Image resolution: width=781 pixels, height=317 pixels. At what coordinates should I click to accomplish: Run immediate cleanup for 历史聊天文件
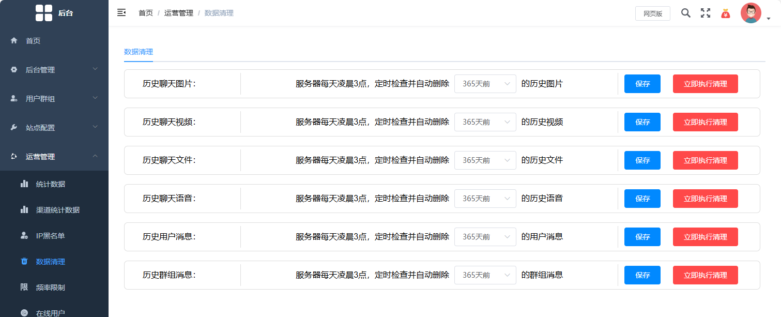[705, 160]
